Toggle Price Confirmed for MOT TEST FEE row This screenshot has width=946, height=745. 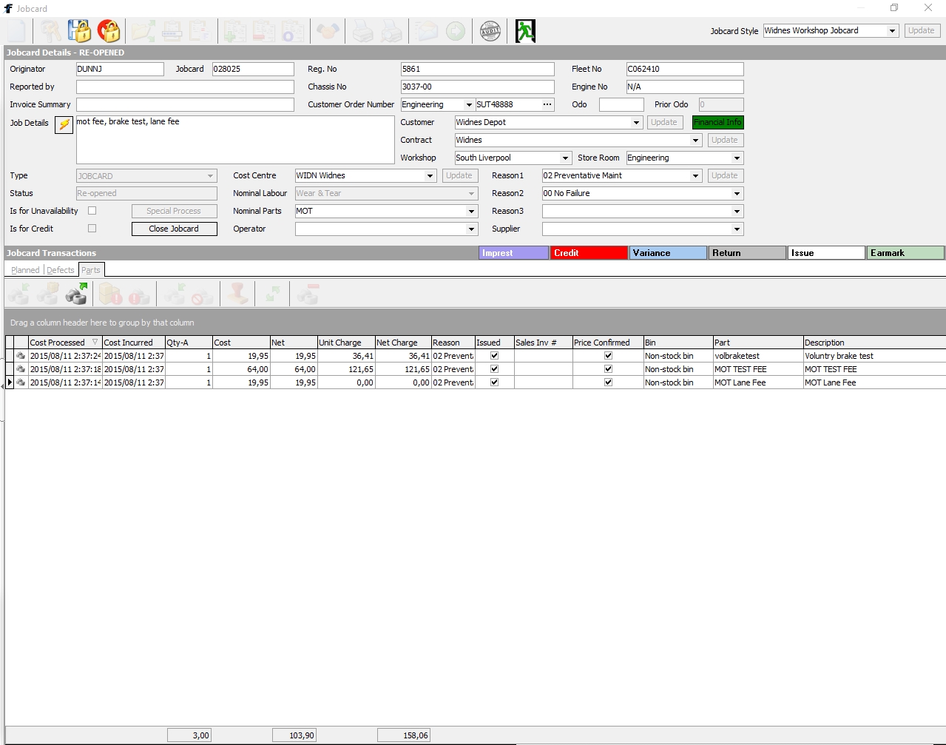608,369
